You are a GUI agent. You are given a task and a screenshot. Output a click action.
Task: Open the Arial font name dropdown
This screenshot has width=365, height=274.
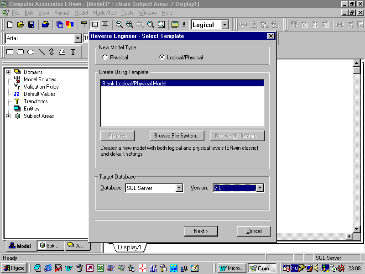coord(78,38)
